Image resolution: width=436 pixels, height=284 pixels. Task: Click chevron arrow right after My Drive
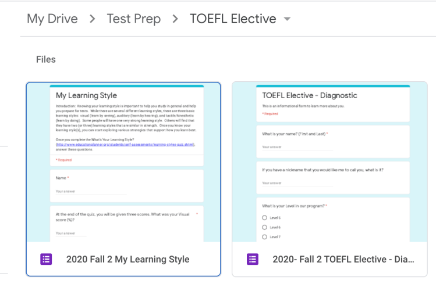(x=93, y=19)
